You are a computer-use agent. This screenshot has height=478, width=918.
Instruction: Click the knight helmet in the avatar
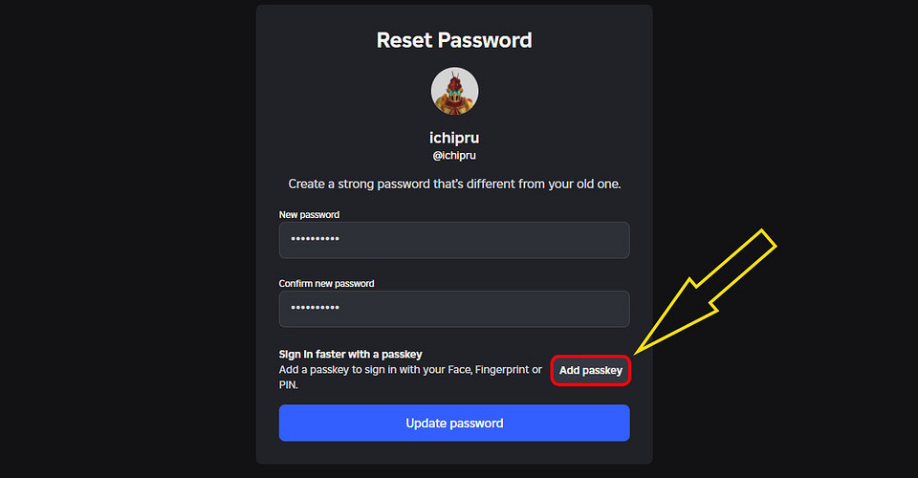click(x=455, y=88)
